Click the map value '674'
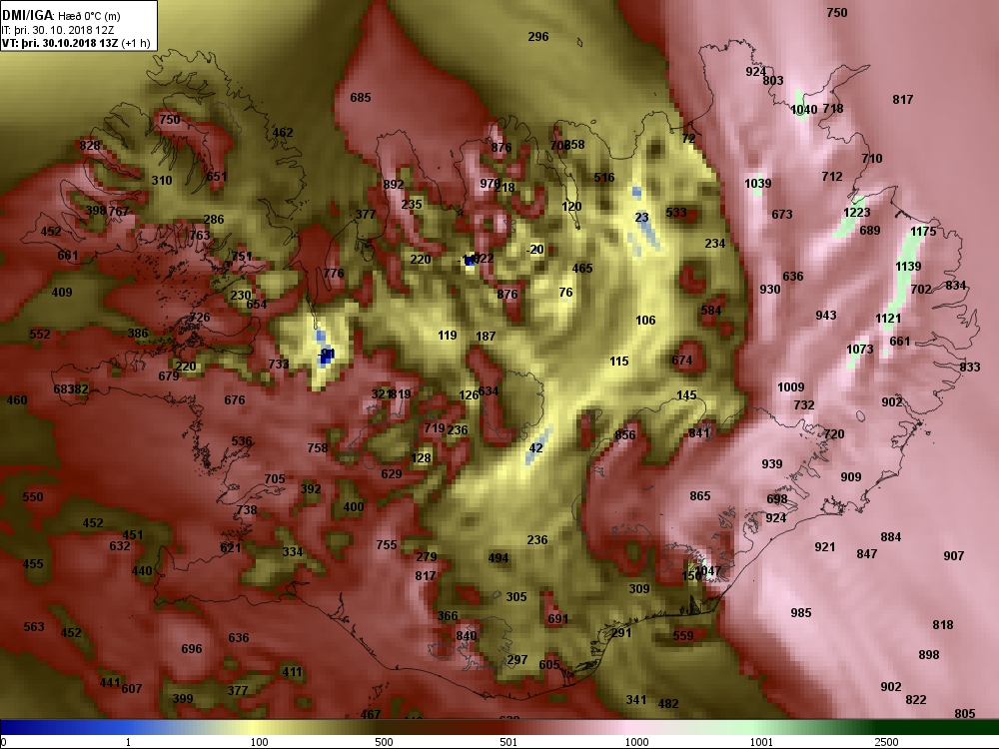The width and height of the screenshot is (999, 749). tap(682, 360)
